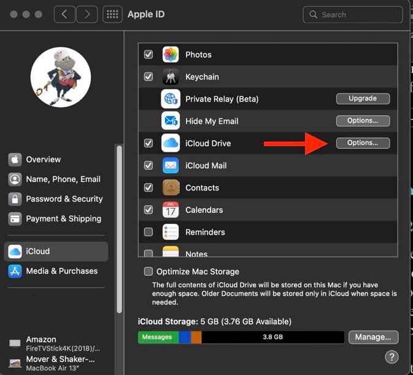Image resolution: width=413 pixels, height=375 pixels.
Task: Click the Reminders list icon
Action: [171, 232]
